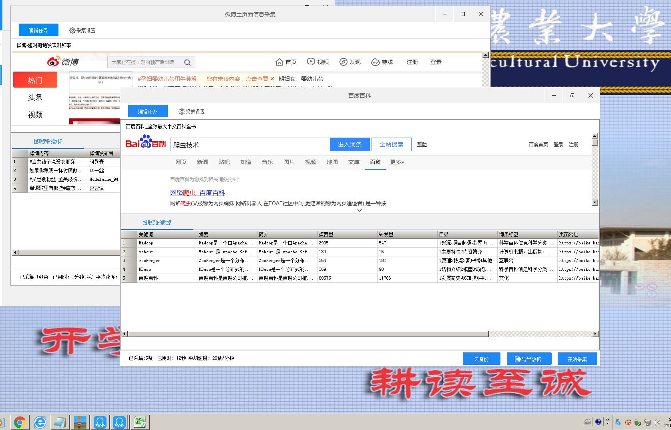Click the 进入词条 search button
The image size is (671, 430).
350,144
